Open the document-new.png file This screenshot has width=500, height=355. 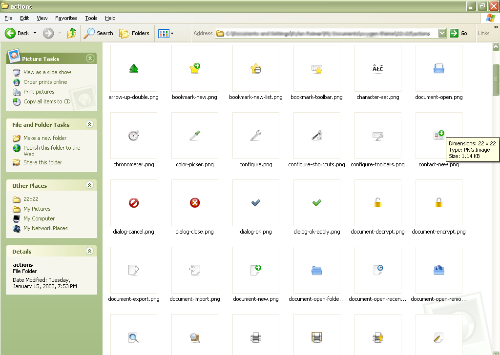click(255, 270)
